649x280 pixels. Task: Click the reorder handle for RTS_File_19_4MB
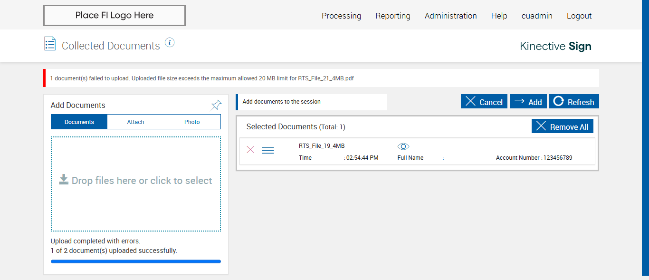click(268, 150)
